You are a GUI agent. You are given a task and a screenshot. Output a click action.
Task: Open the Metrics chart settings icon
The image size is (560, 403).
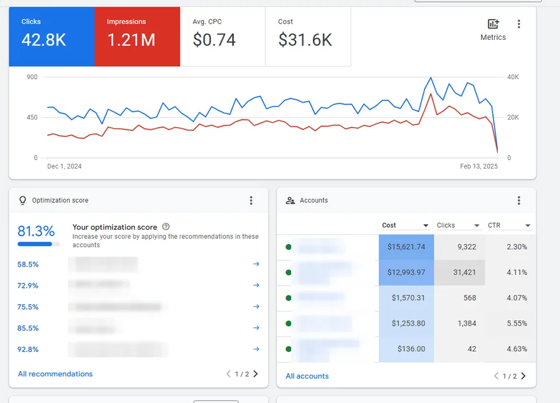493,24
